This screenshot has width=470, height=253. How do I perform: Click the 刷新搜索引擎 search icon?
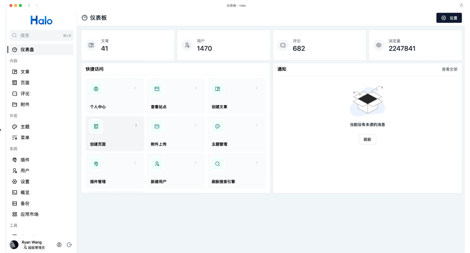tap(217, 164)
